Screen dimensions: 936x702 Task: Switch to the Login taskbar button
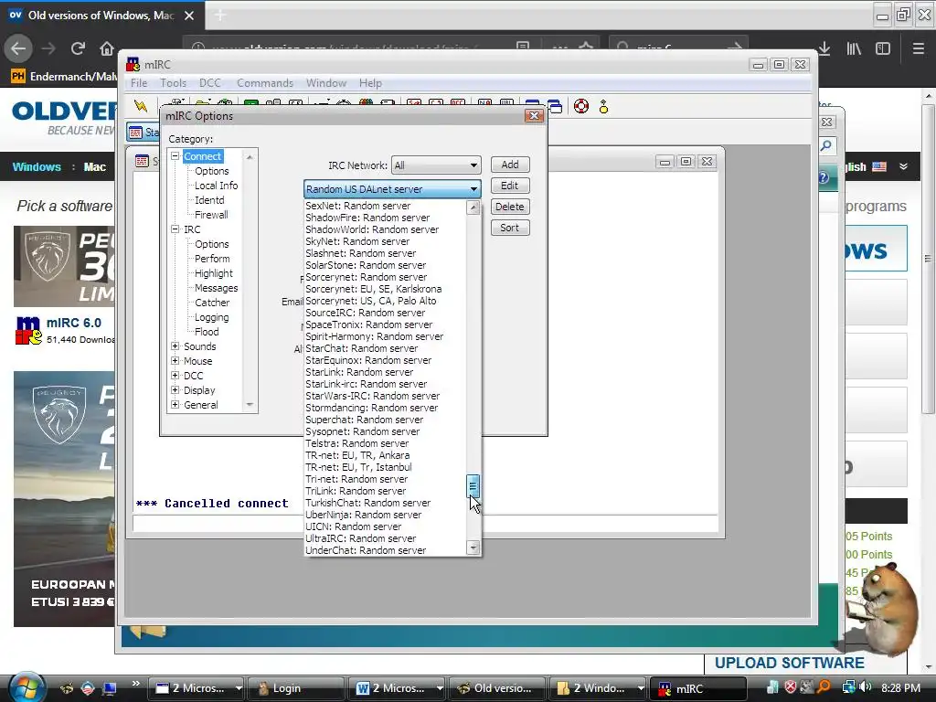pos(295,688)
